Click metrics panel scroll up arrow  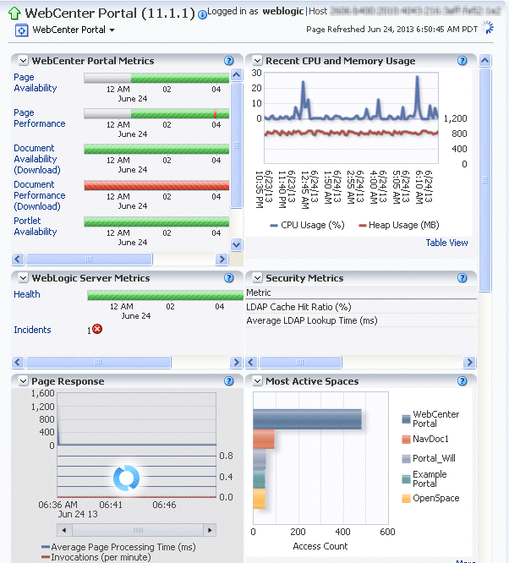[x=236, y=74]
